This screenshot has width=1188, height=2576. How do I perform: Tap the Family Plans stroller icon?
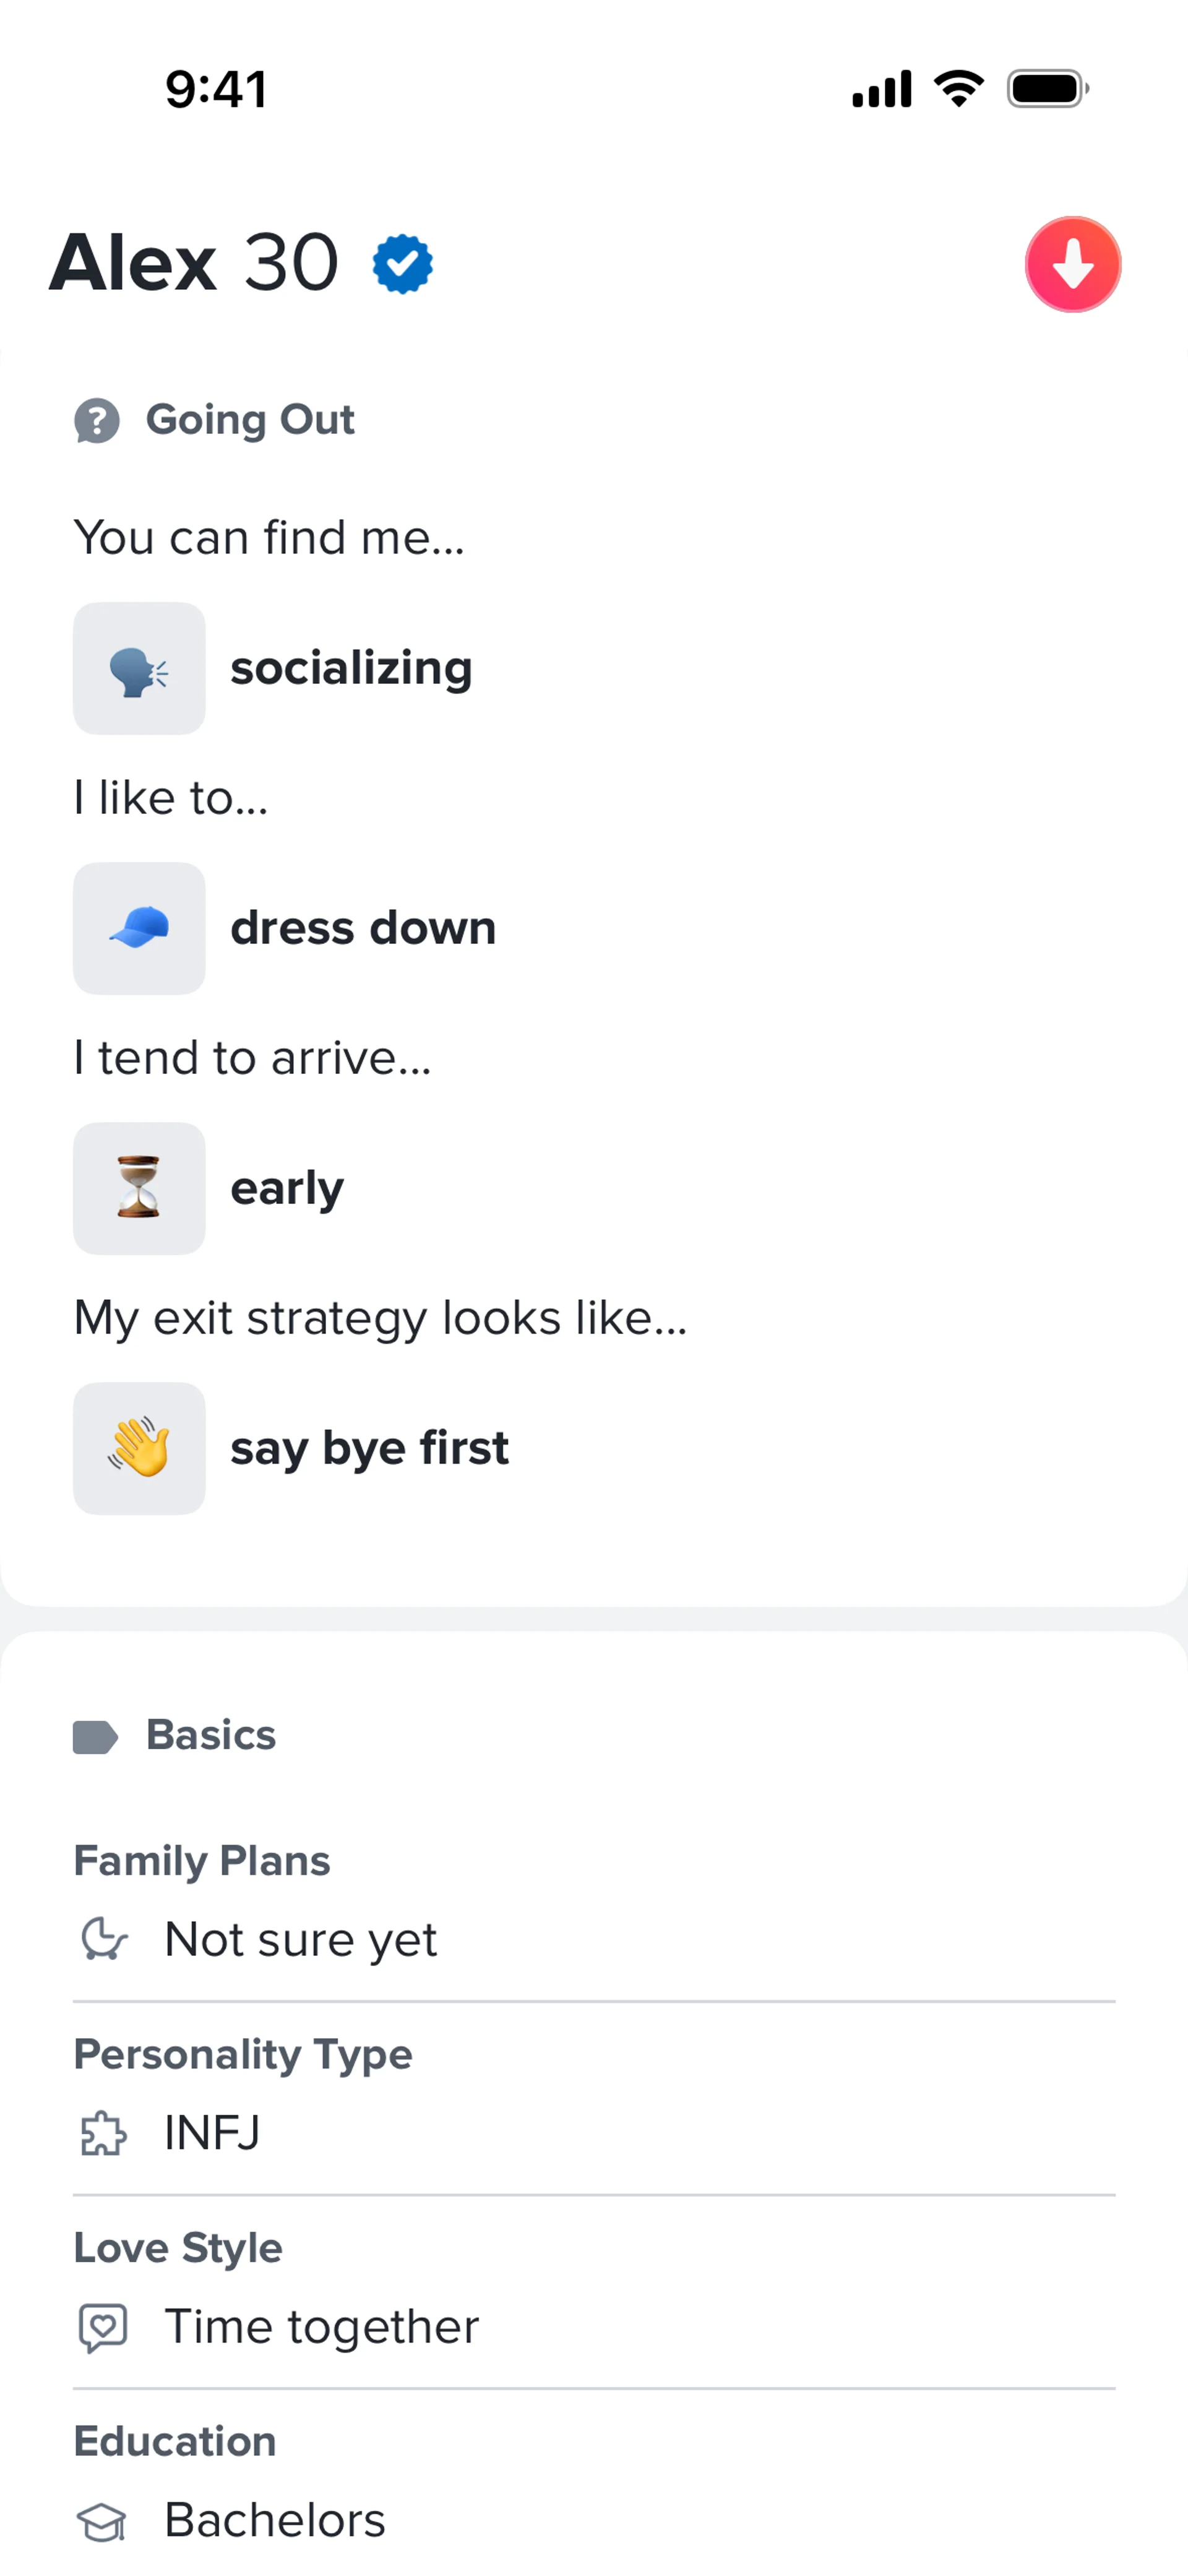click(103, 1939)
